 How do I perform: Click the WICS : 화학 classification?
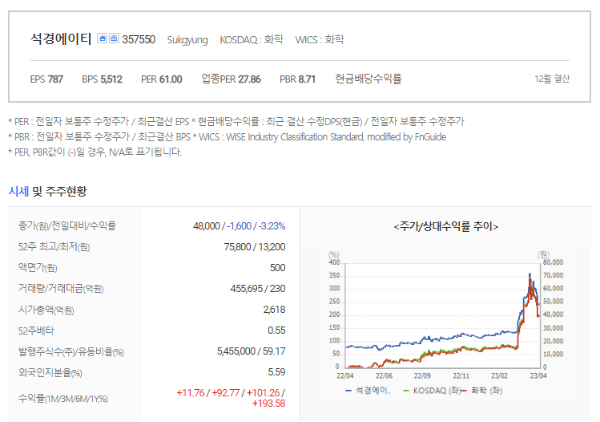click(x=320, y=39)
